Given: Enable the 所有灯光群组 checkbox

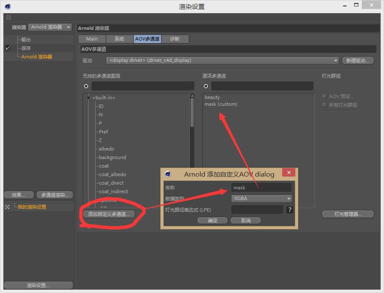Looking at the screenshot, I should point(324,105).
